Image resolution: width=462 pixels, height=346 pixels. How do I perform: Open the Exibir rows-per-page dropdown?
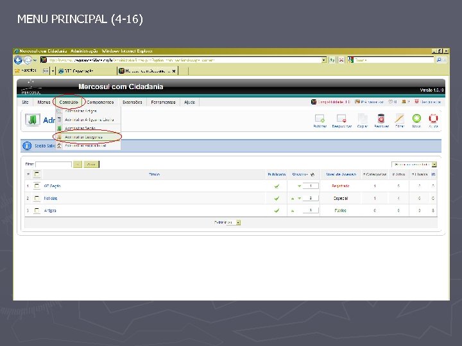[235, 223]
